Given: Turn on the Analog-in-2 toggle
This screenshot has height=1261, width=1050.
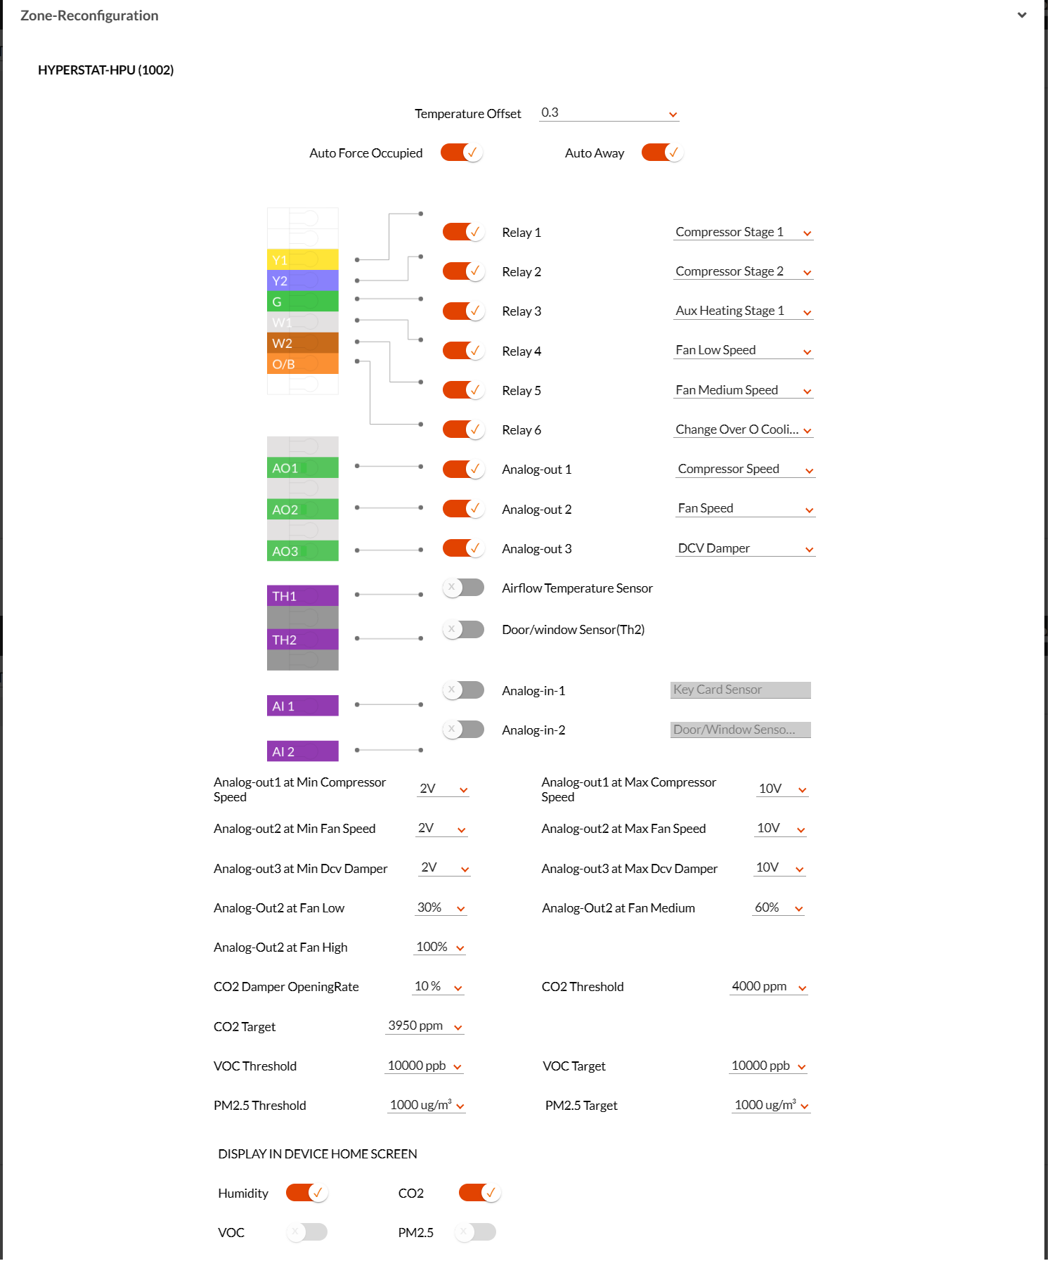Looking at the screenshot, I should coord(463,730).
